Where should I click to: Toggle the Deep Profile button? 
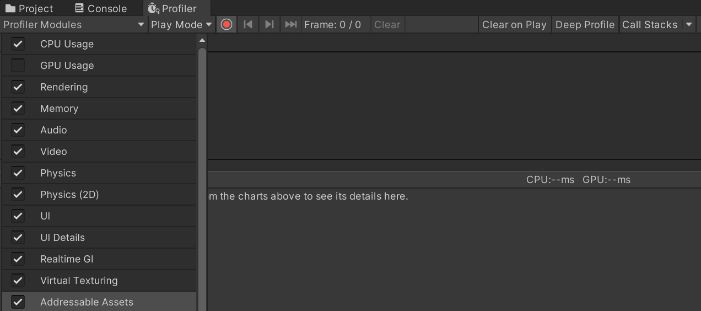[585, 25]
